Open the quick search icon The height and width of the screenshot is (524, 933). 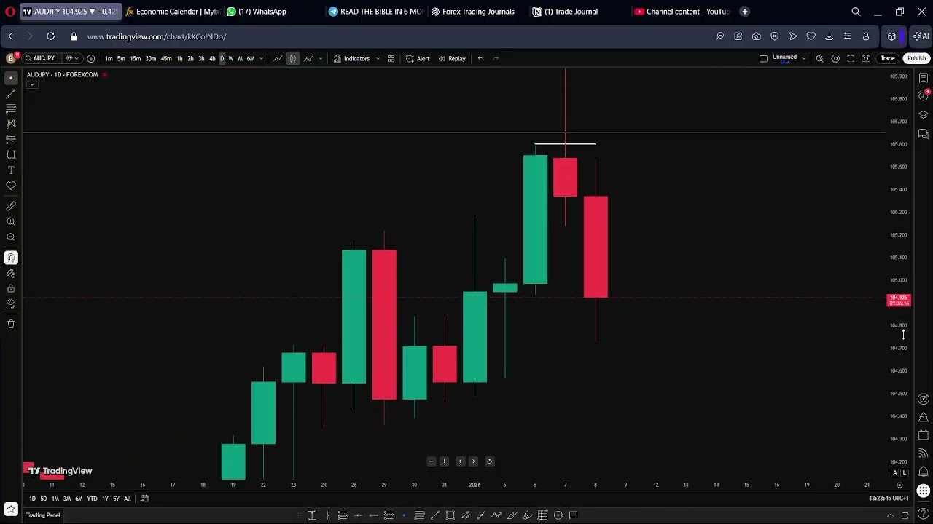(x=820, y=58)
